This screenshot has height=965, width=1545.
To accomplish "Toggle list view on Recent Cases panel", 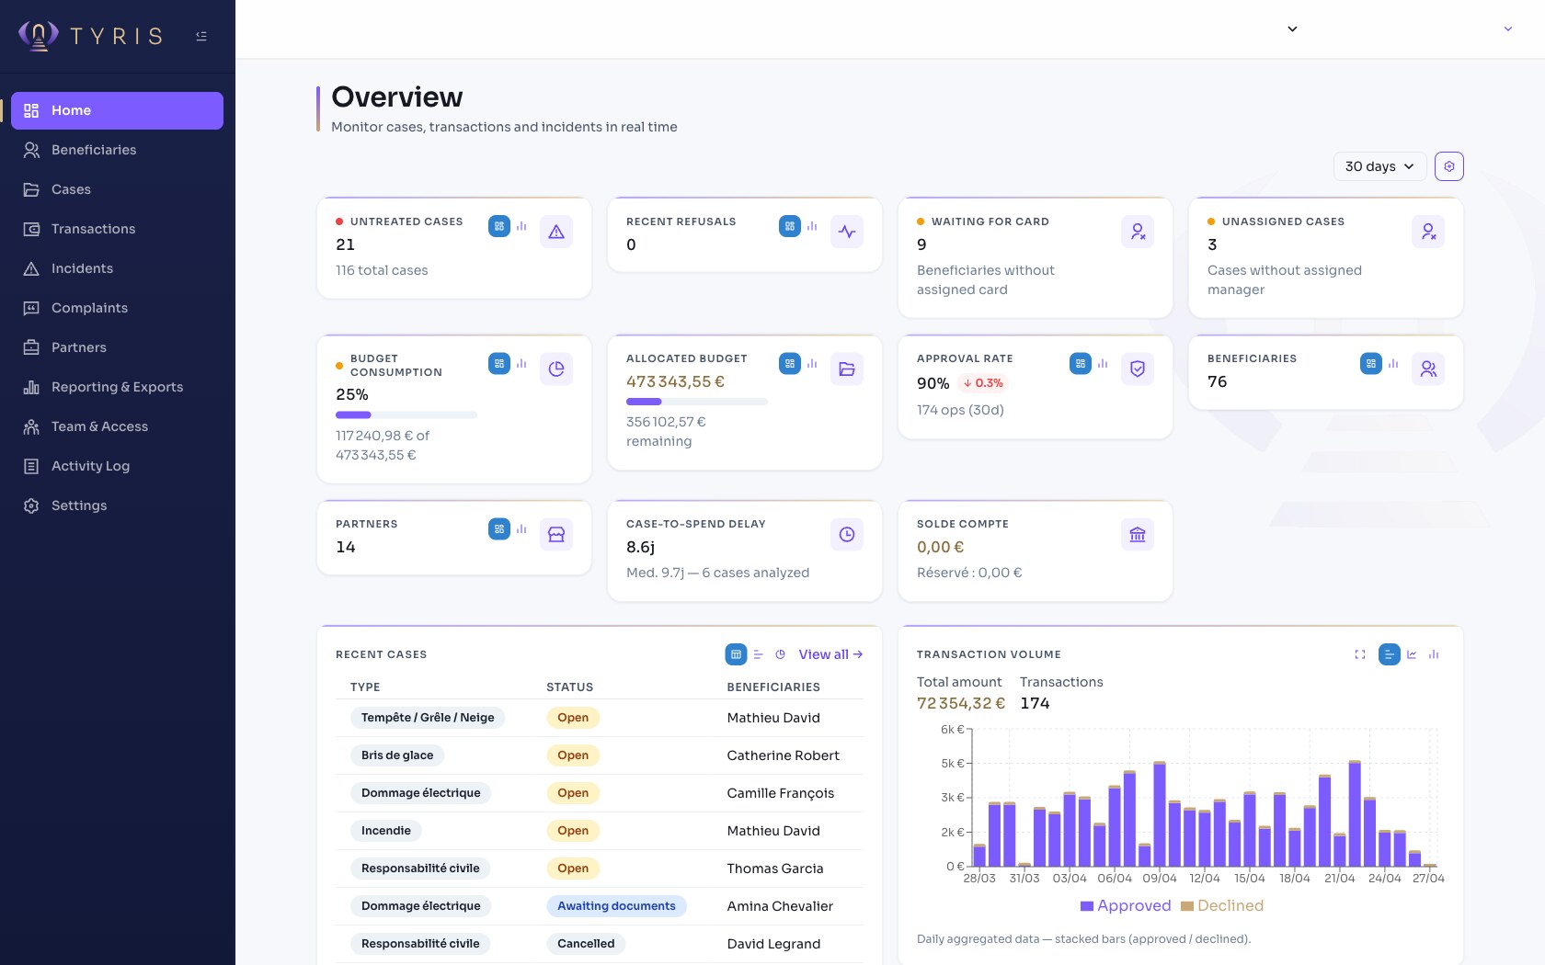I will point(759,654).
